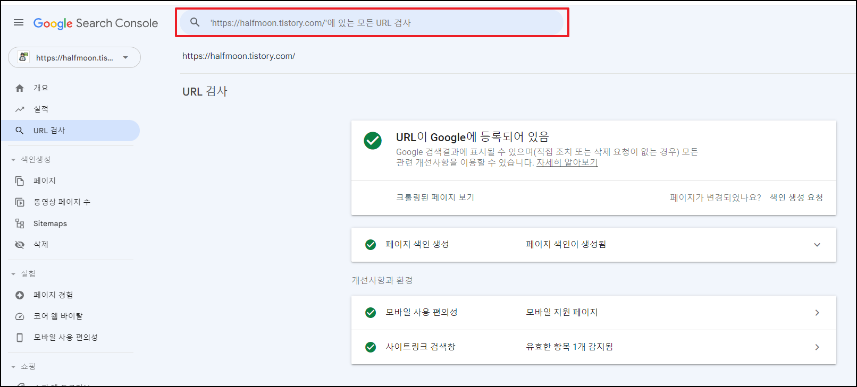The image size is (857, 387).
Task: Click the search magnifier icon in URL bar
Action: click(195, 22)
